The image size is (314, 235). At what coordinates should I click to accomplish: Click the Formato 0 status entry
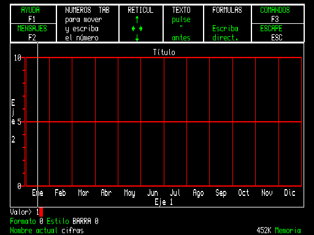(27, 221)
